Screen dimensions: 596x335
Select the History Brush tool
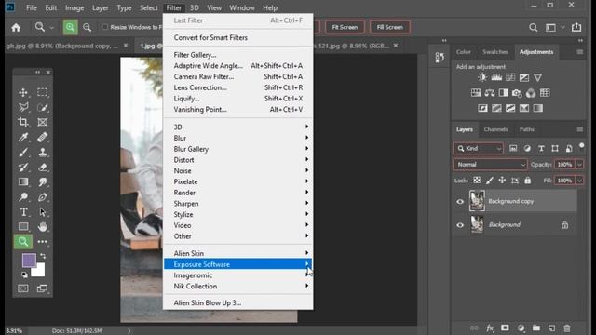[x=23, y=167]
